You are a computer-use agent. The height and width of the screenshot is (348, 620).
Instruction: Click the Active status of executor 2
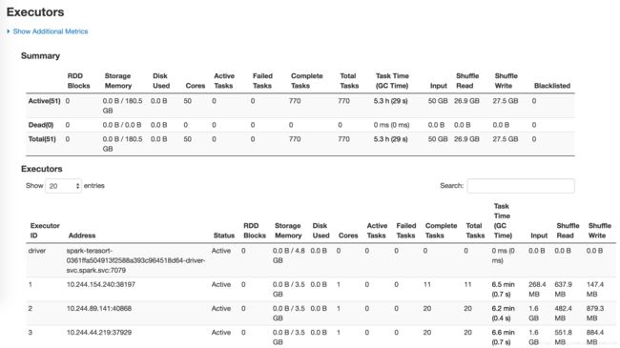click(221, 309)
